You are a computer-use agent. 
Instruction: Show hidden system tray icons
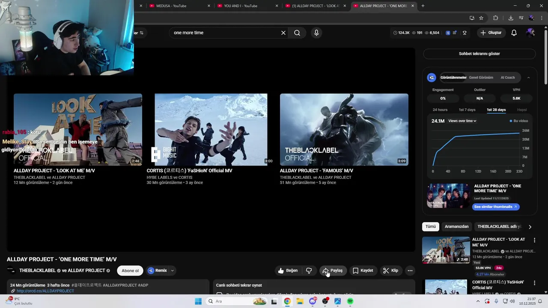[478, 302]
